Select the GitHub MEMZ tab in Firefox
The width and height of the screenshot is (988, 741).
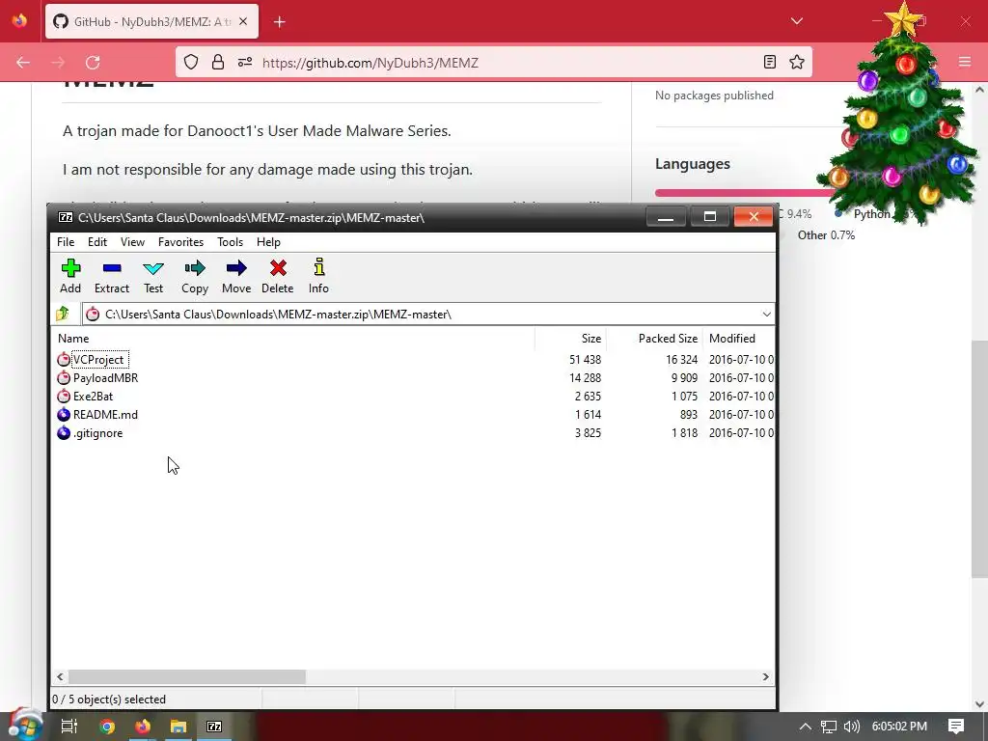[x=151, y=21]
